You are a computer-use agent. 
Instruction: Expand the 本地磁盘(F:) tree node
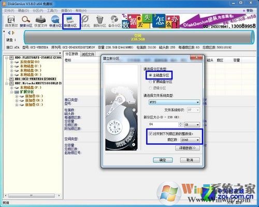tap(12, 88)
